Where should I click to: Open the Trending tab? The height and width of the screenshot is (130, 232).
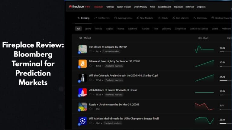pos(83,18)
